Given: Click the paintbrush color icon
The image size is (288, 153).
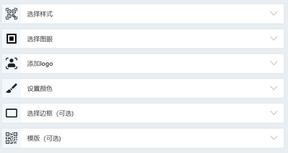Looking at the screenshot, I should point(12,88).
